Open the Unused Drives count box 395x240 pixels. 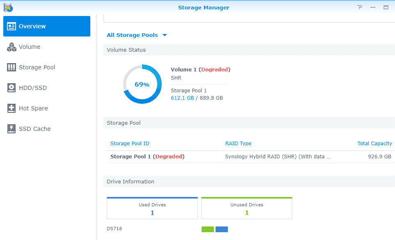[247, 209]
